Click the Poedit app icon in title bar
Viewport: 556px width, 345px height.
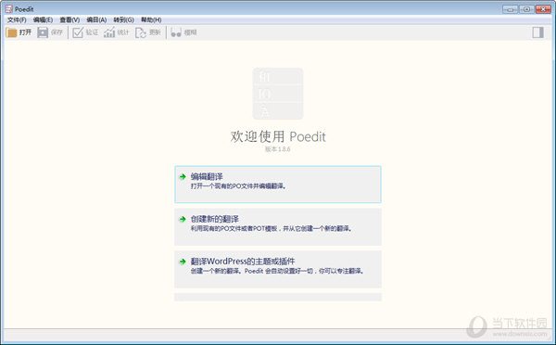(x=9, y=9)
